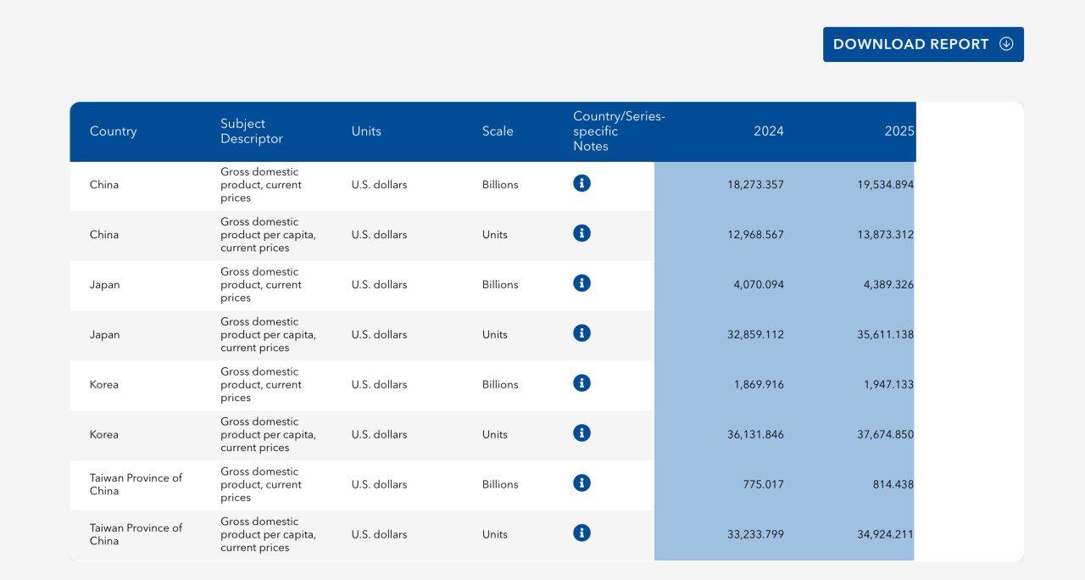The width and height of the screenshot is (1085, 580).
Task: Click the Subject Descriptor column header
Action: click(x=251, y=131)
